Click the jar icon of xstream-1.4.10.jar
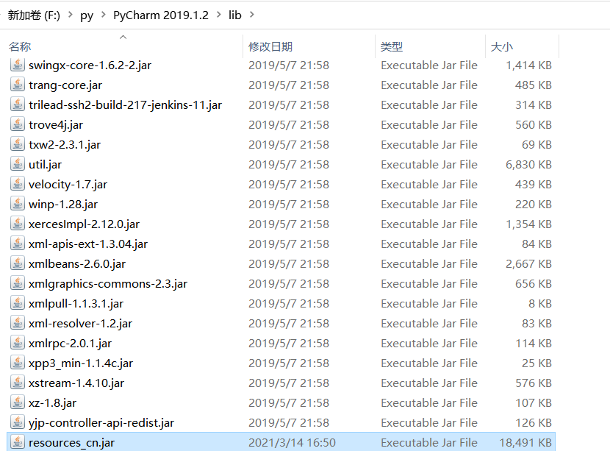The width and height of the screenshot is (610, 451). [x=18, y=383]
